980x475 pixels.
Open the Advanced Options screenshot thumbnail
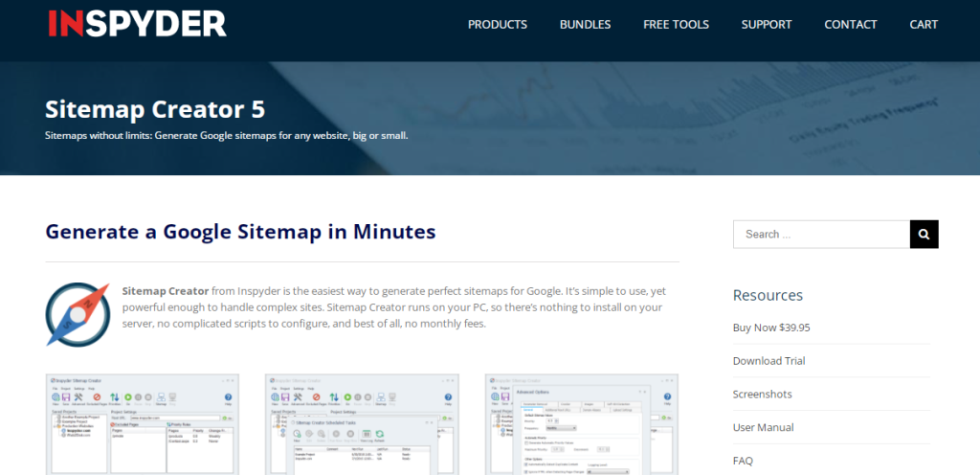tap(582, 424)
